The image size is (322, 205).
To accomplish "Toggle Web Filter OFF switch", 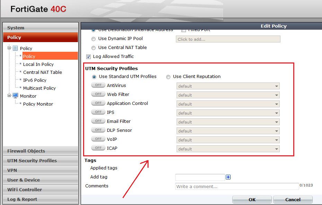I will [98, 94].
